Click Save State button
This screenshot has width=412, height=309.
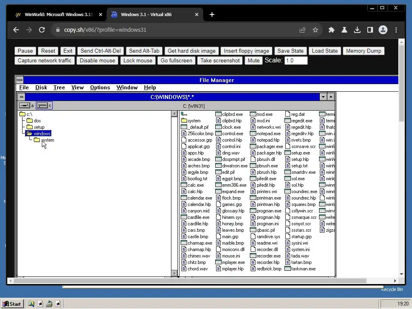coord(290,51)
